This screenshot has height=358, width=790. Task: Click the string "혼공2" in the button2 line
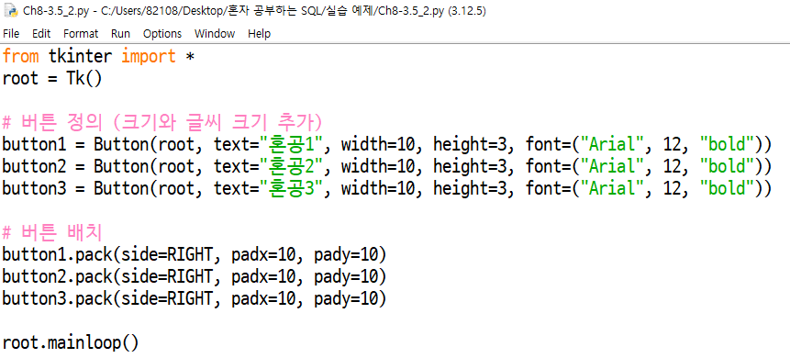coord(291,166)
